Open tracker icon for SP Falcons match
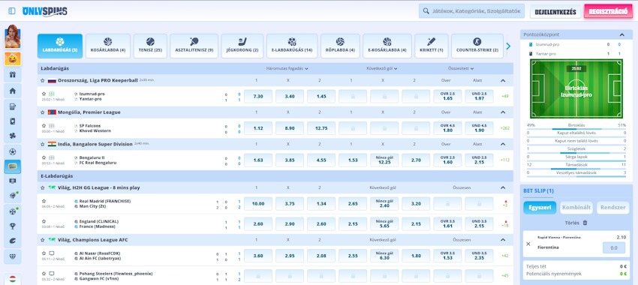Screen dimensions: 638x285 click(x=52, y=126)
